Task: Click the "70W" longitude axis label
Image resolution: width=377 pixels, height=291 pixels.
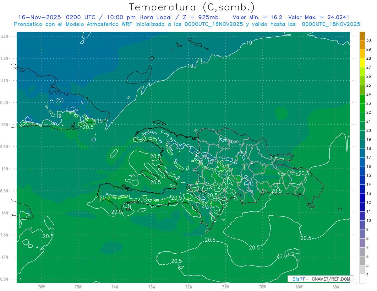Action: [x=262, y=287]
